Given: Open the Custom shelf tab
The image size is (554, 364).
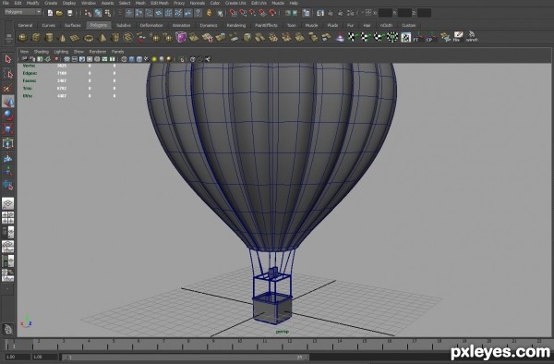Looking at the screenshot, I should coord(409,26).
